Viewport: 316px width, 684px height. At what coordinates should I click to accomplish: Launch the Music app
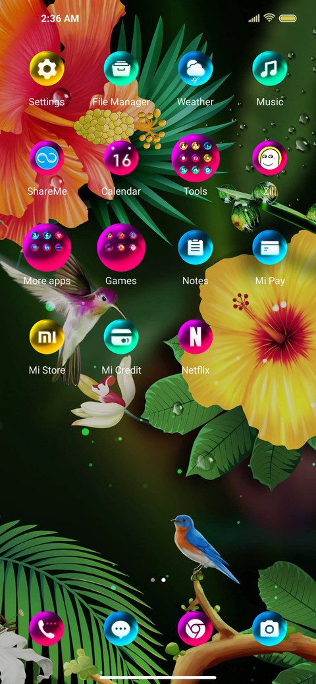(270, 68)
